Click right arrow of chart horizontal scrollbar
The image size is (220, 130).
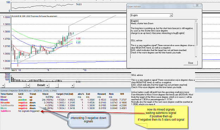pyautogui.click(x=28, y=85)
